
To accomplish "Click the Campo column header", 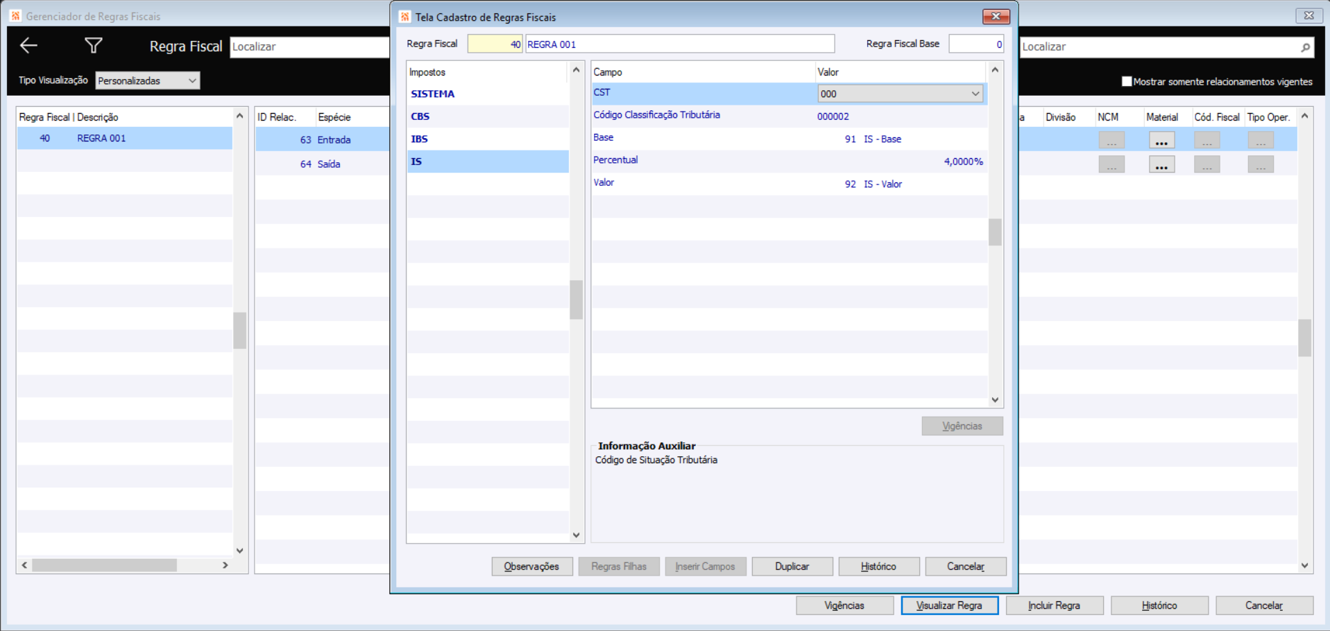I will click(703, 72).
